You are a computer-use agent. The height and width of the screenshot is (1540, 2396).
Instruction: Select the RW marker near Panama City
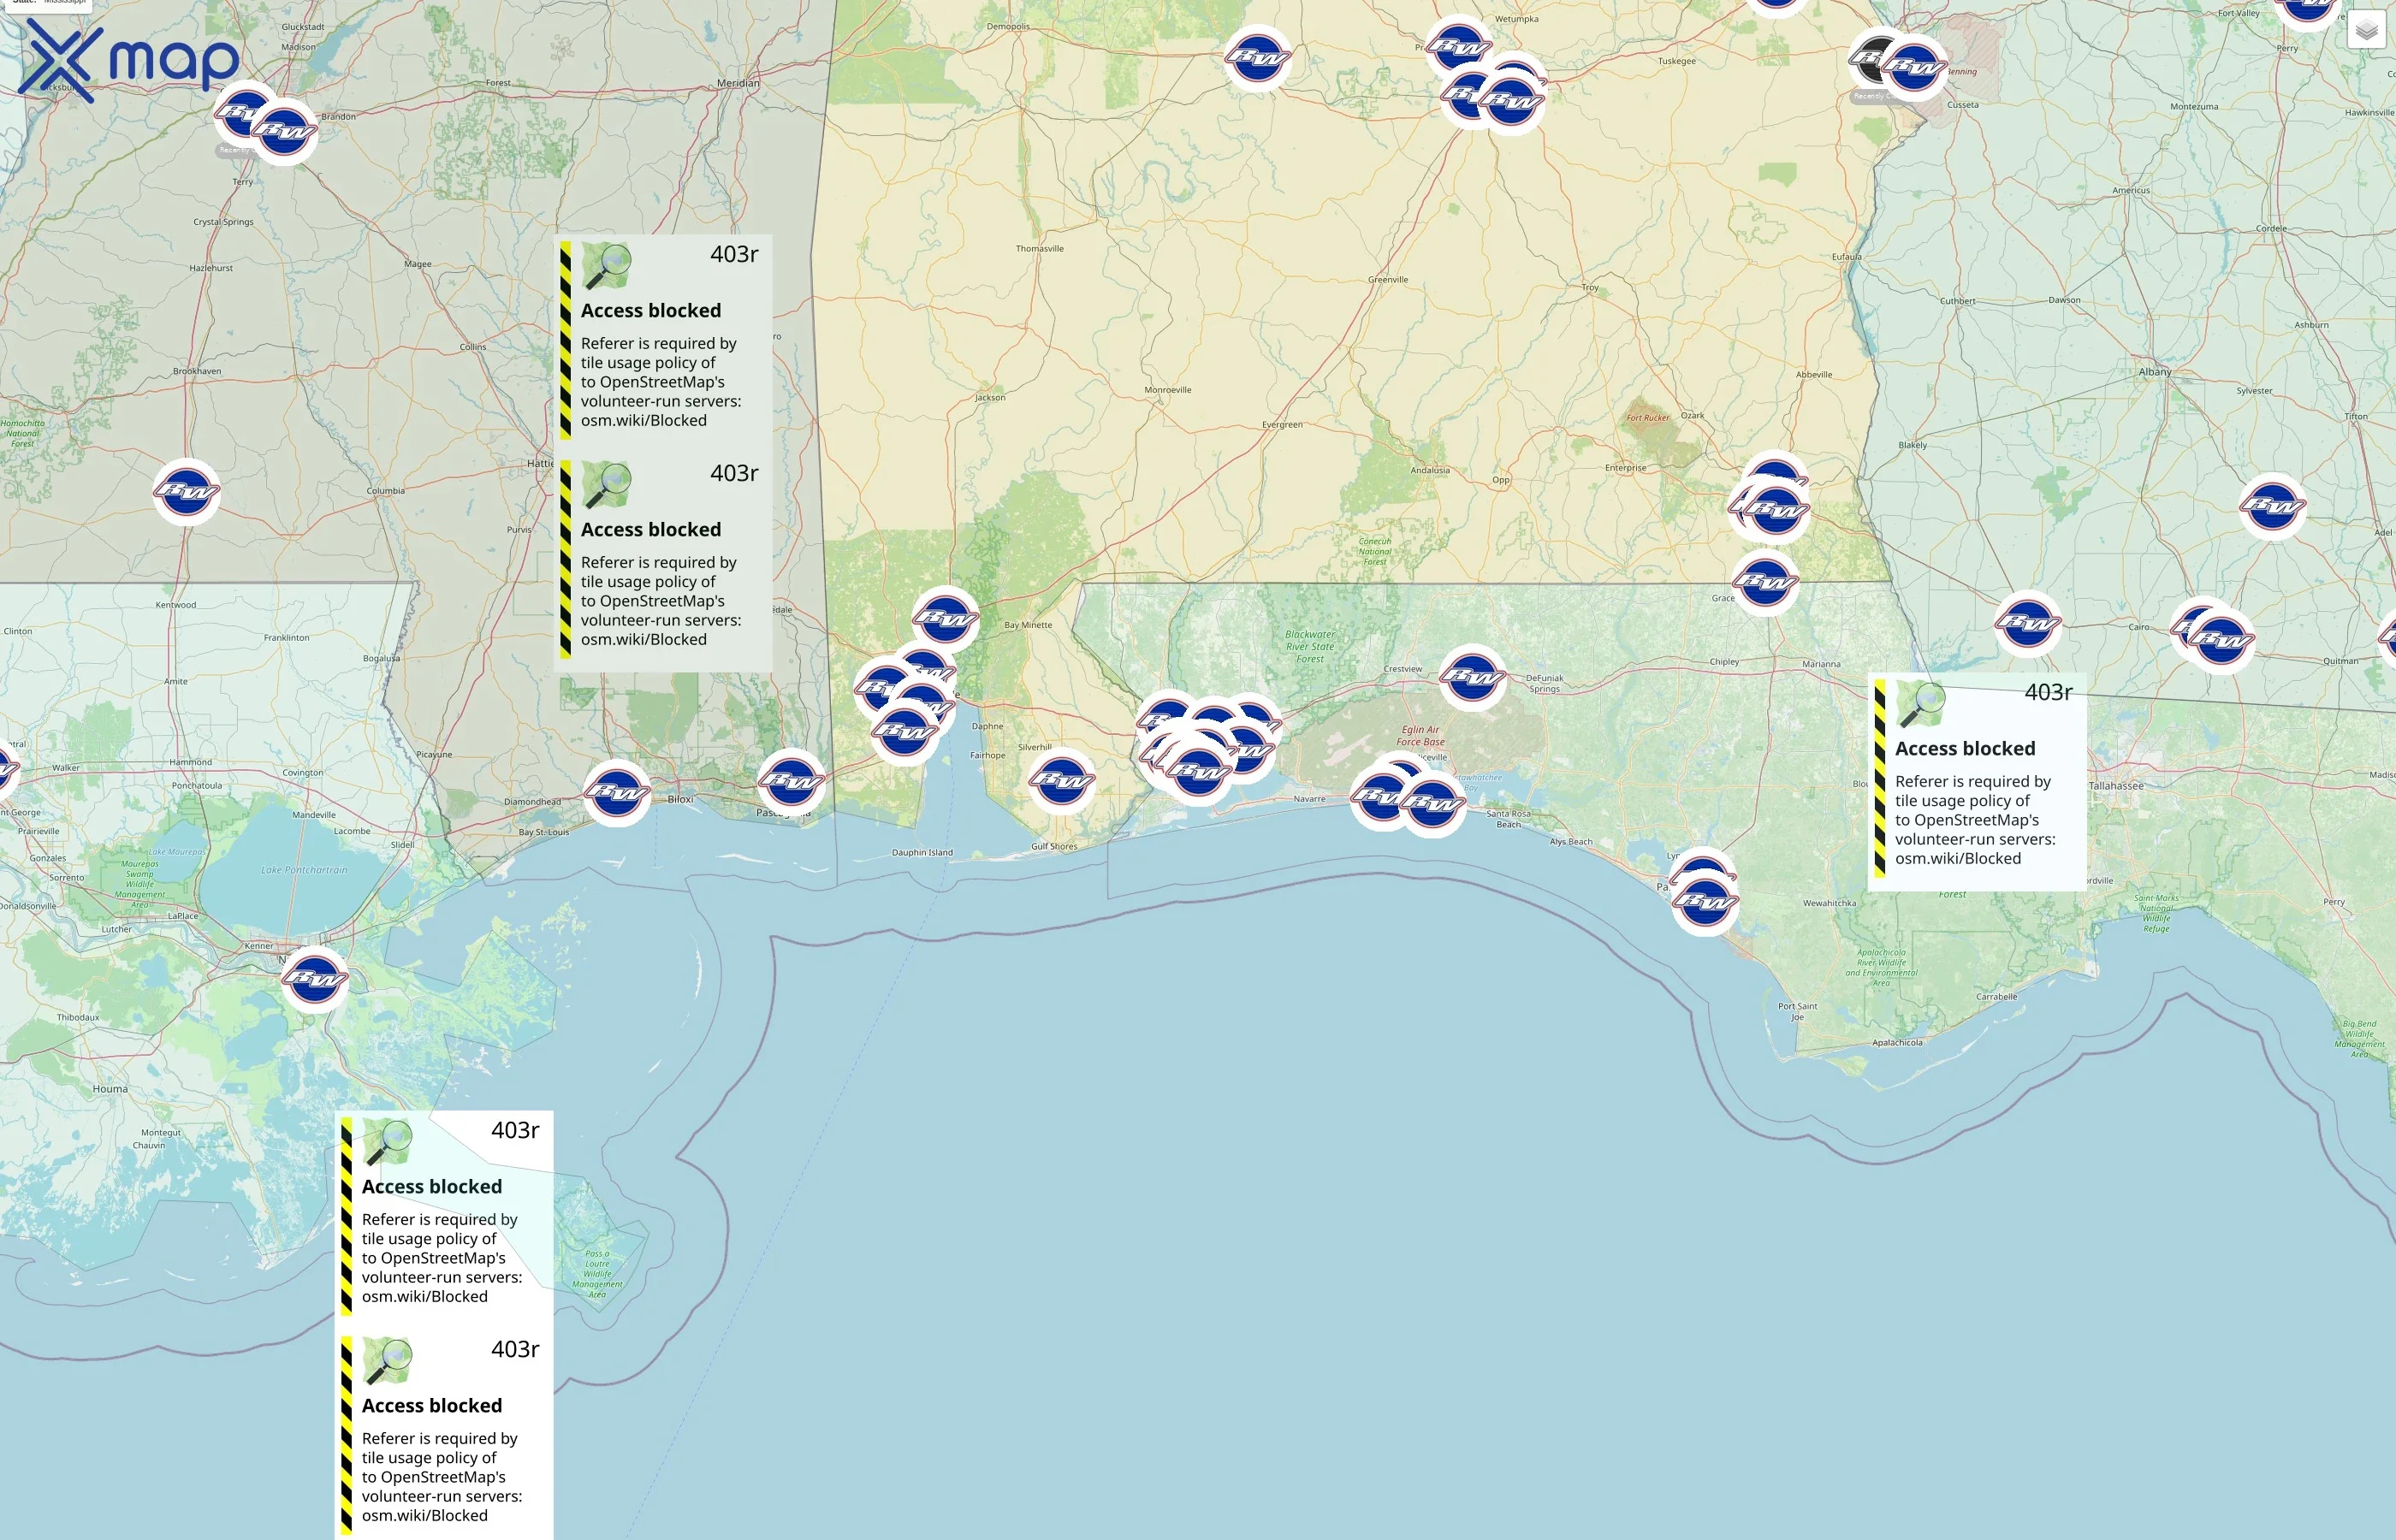pyautogui.click(x=1705, y=903)
